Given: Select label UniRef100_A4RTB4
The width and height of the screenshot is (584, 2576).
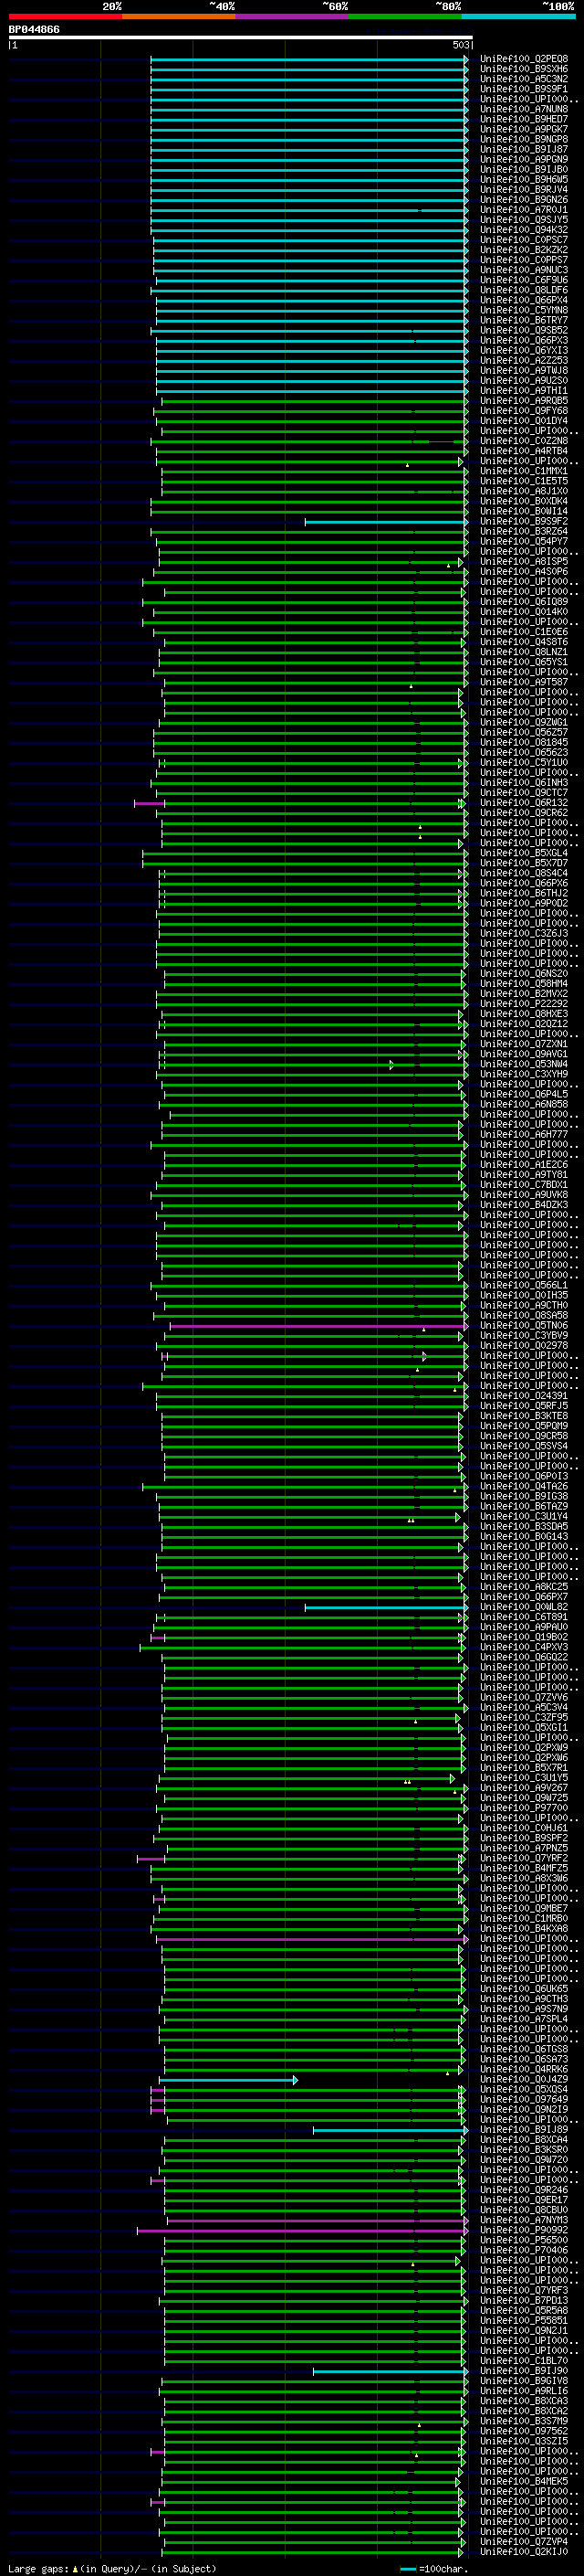Looking at the screenshot, I should pyautogui.click(x=524, y=451).
